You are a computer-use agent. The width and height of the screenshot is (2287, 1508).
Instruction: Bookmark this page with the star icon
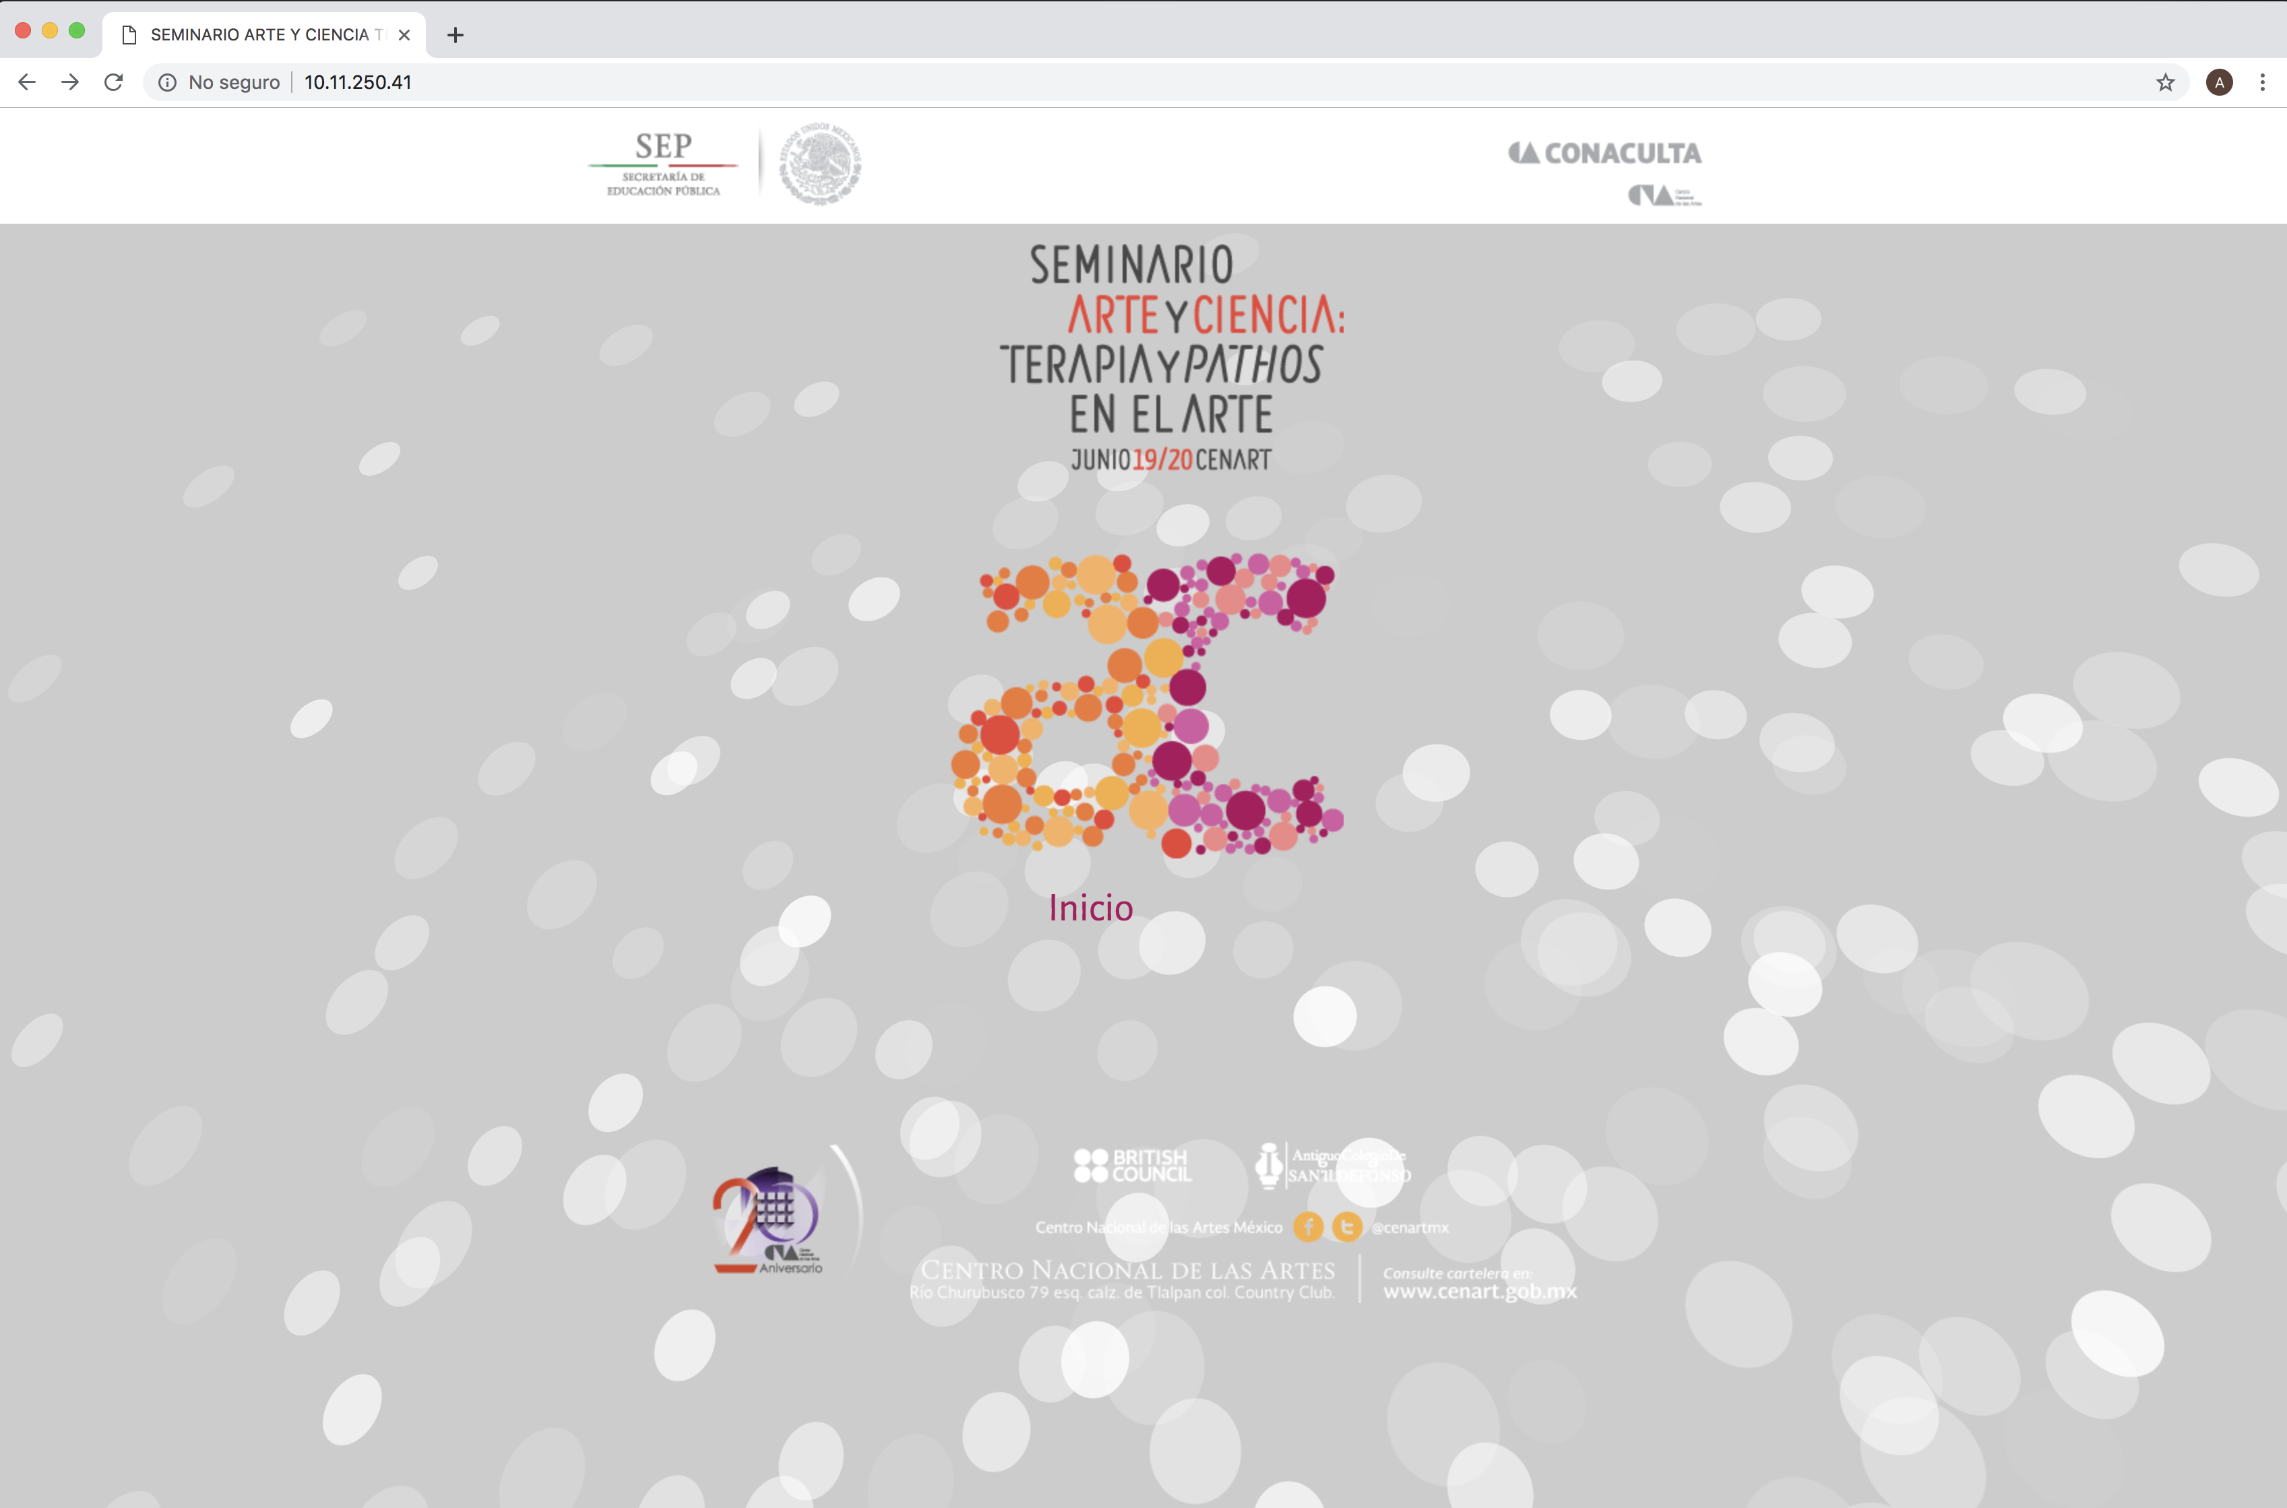coord(2165,82)
